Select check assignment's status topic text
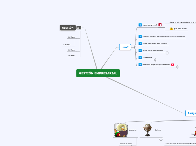Screen dimensions: 196x146 (153, 51)
